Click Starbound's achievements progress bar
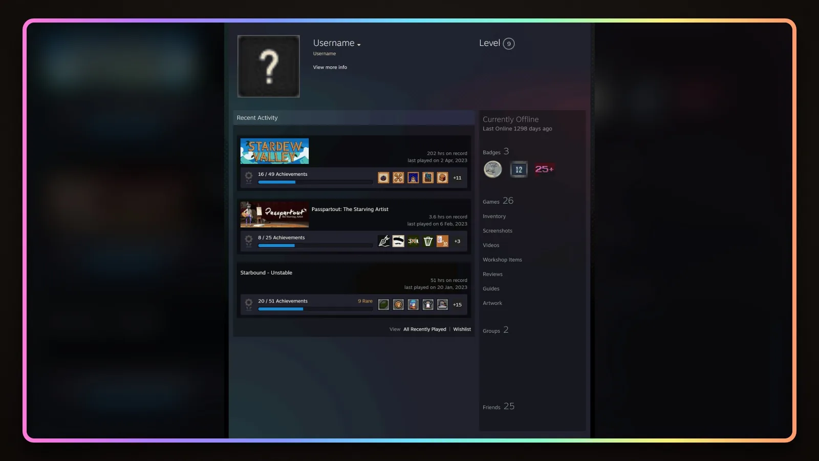 click(x=315, y=309)
